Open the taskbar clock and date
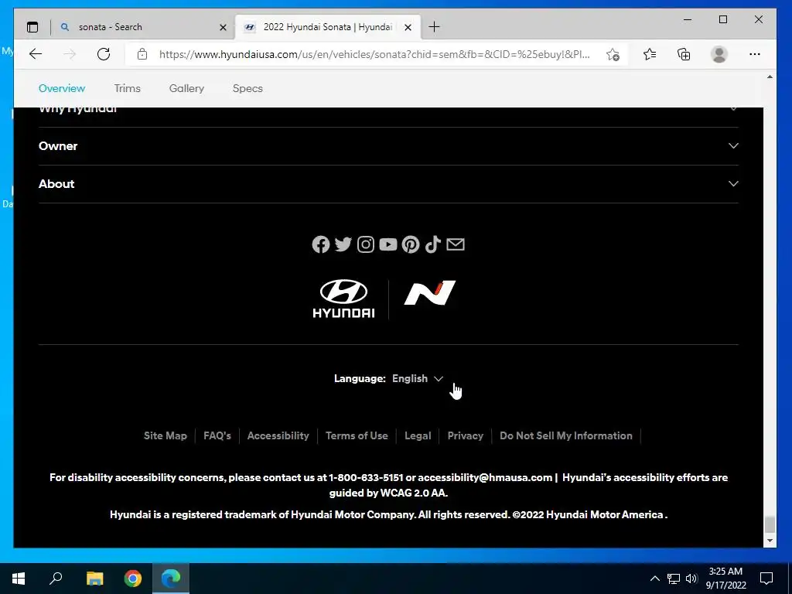 coord(725,579)
